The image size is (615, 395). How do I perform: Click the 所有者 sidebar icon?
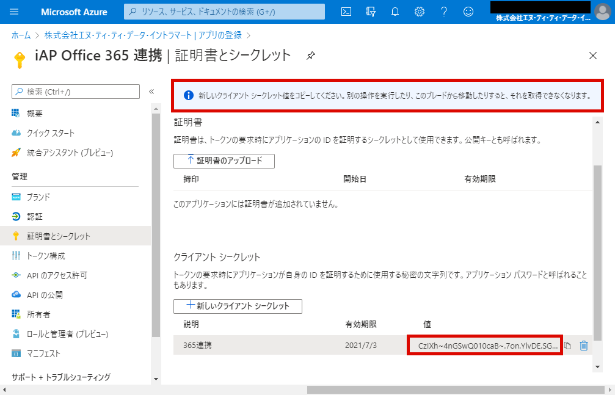pos(16,314)
